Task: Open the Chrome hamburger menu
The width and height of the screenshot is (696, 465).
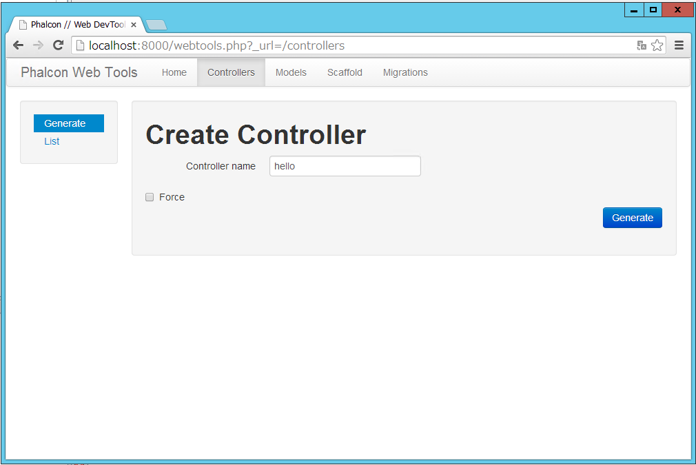Action: [x=679, y=45]
